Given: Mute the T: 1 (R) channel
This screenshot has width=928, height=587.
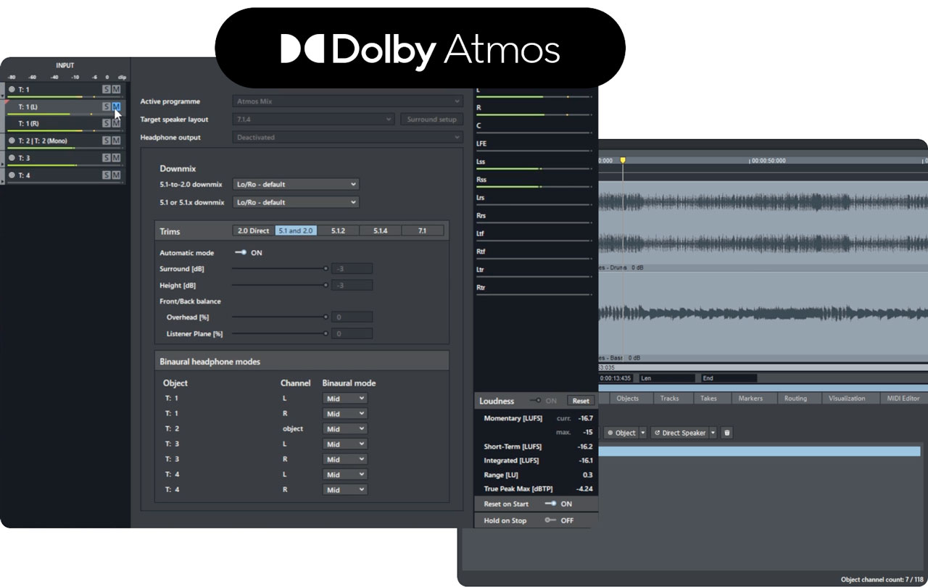Looking at the screenshot, I should 116,123.
